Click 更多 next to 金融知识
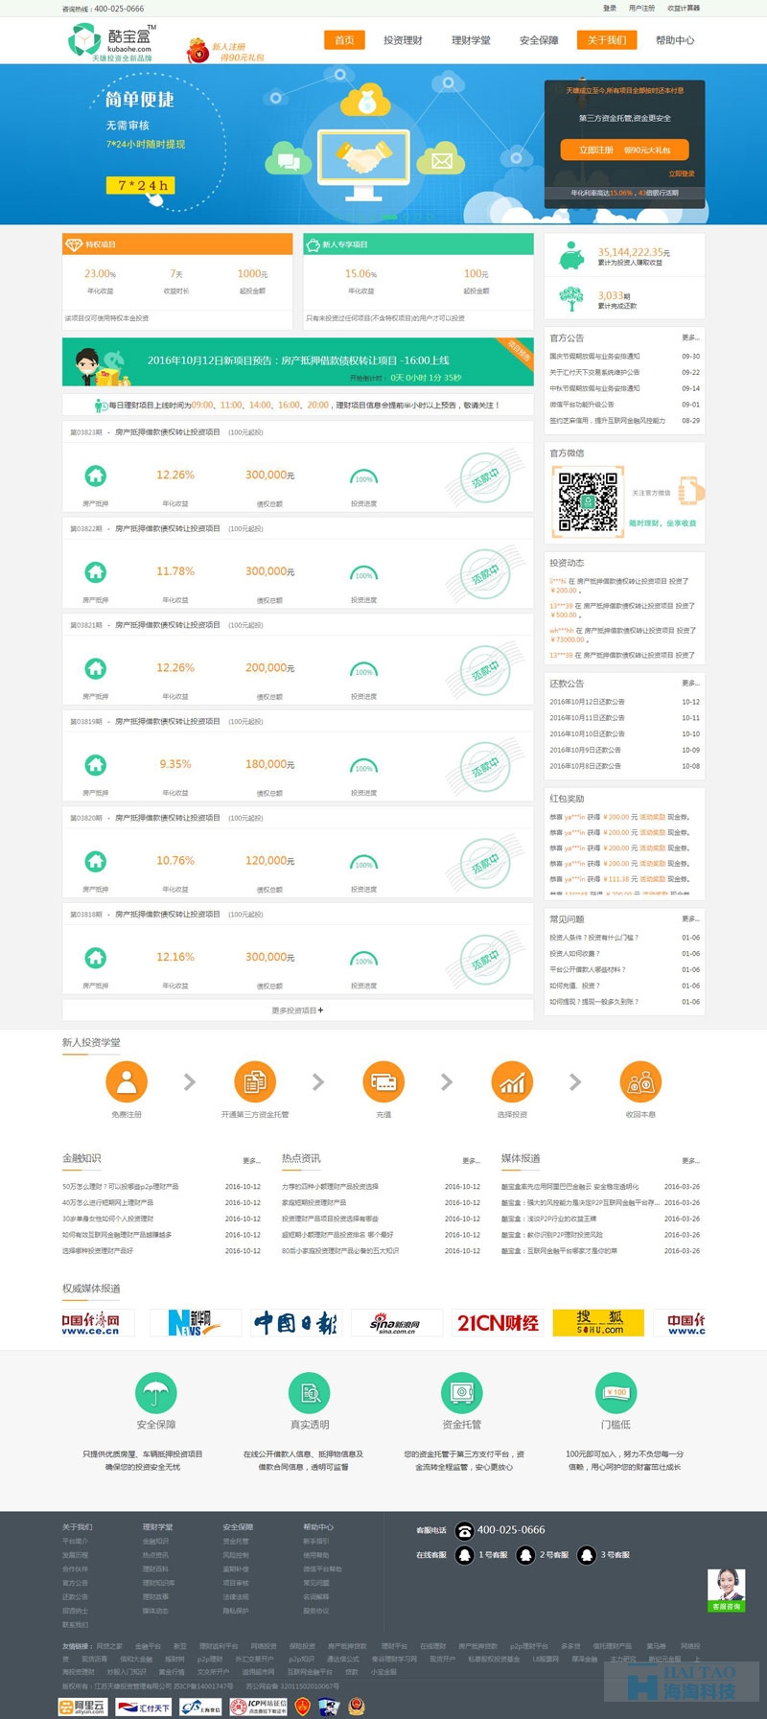Viewport: 767px width, 1719px height. [251, 1161]
